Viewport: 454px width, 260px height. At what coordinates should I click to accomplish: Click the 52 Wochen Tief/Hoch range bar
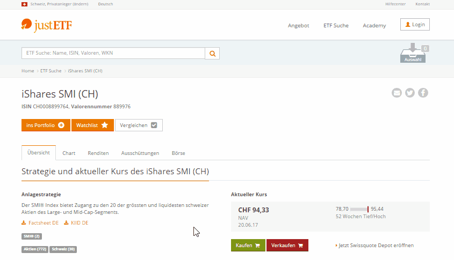click(x=359, y=209)
